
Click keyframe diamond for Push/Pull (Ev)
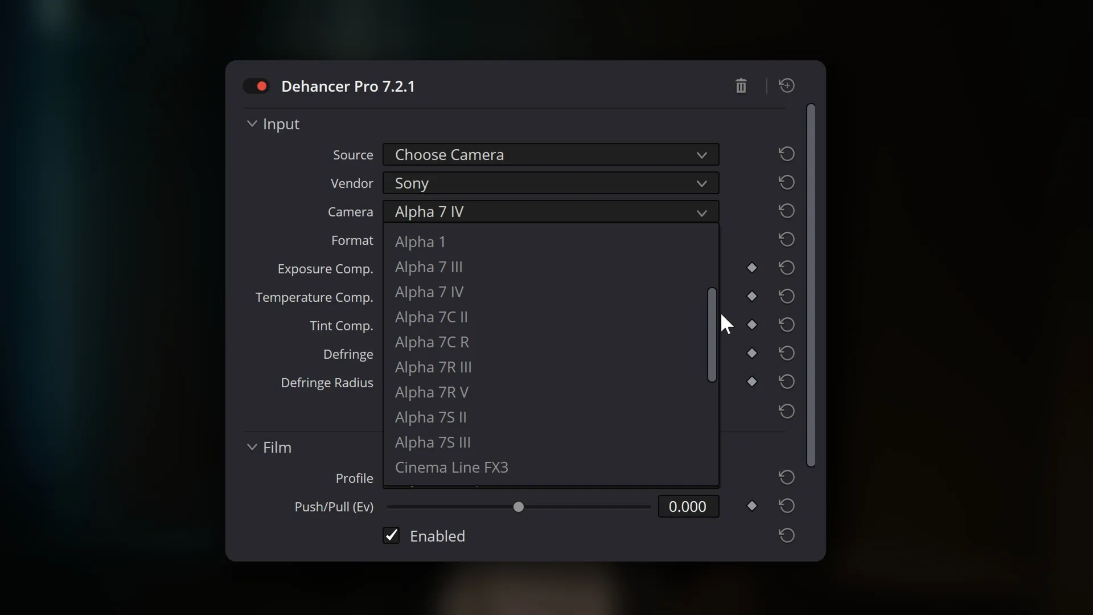pos(752,506)
